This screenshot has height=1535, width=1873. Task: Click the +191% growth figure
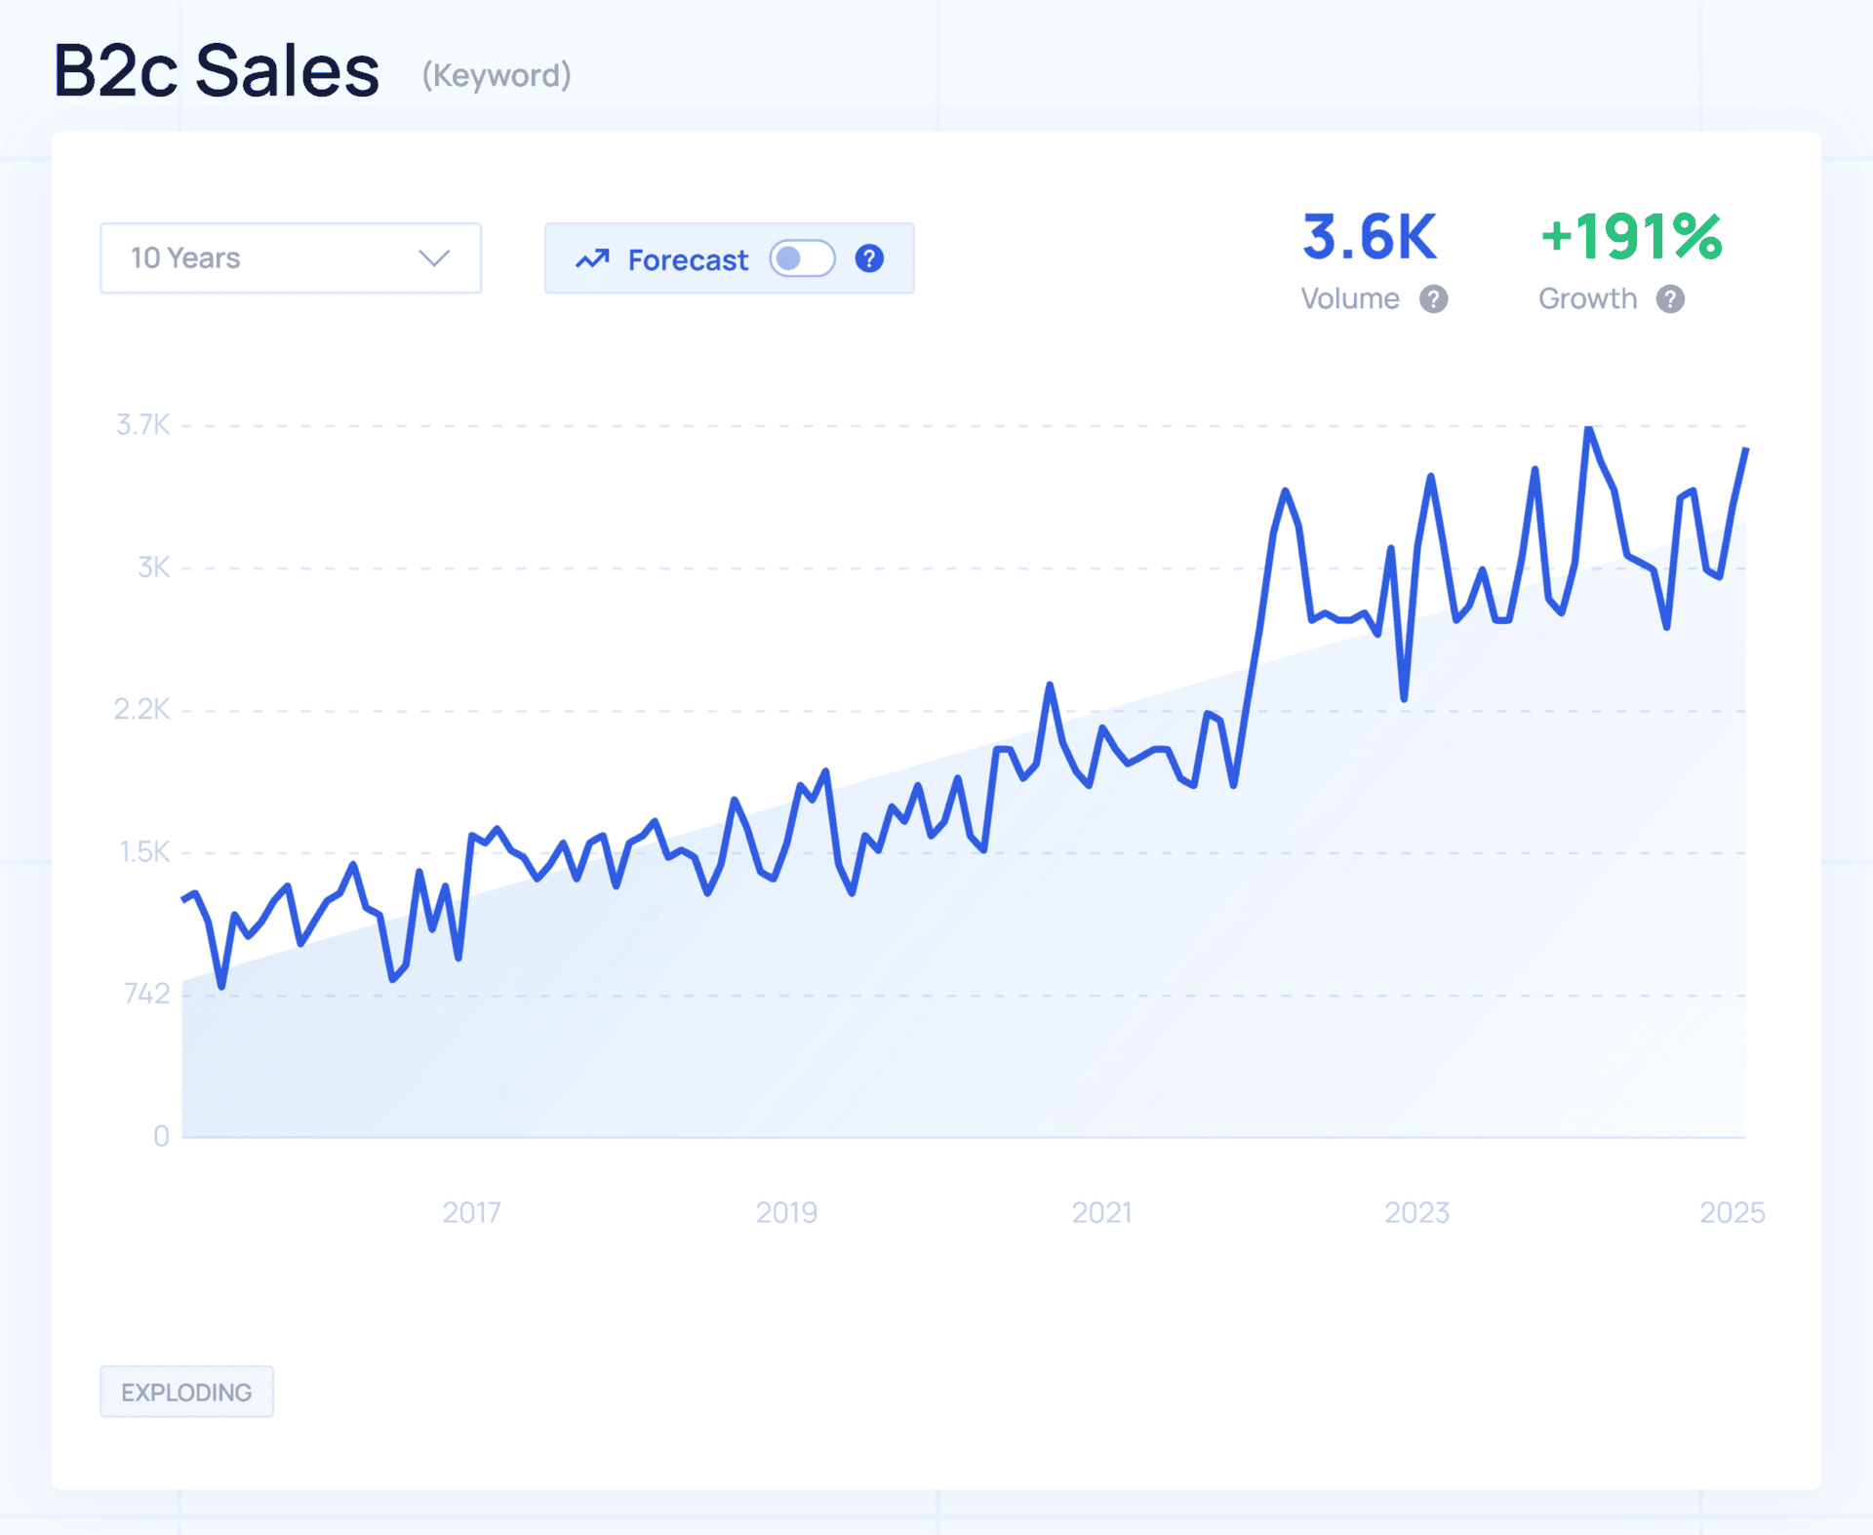click(1631, 237)
